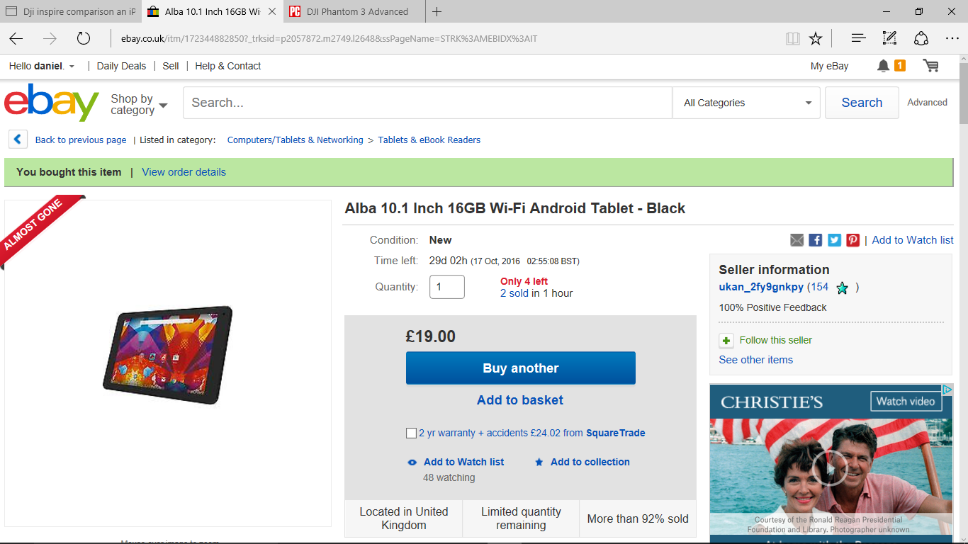
Task: Click Add to Watch list beside eye icon
Action: click(463, 462)
